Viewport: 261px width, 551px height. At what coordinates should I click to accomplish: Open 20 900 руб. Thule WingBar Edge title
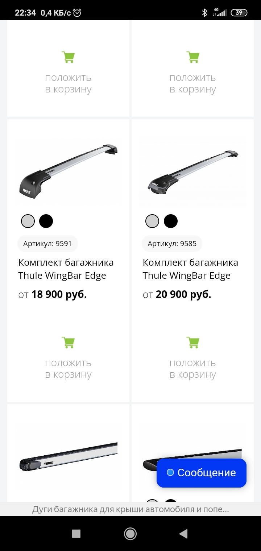[190, 269]
